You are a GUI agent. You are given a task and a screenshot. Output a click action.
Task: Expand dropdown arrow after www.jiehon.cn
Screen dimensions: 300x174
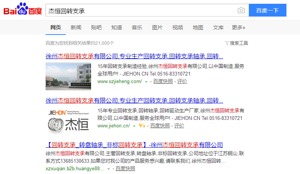[x=134, y=126]
